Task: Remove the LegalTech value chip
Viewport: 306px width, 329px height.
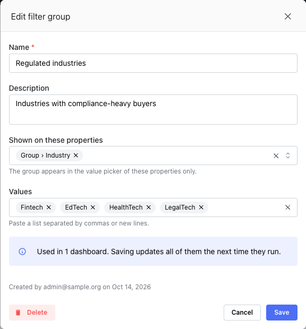Action: [x=201, y=207]
